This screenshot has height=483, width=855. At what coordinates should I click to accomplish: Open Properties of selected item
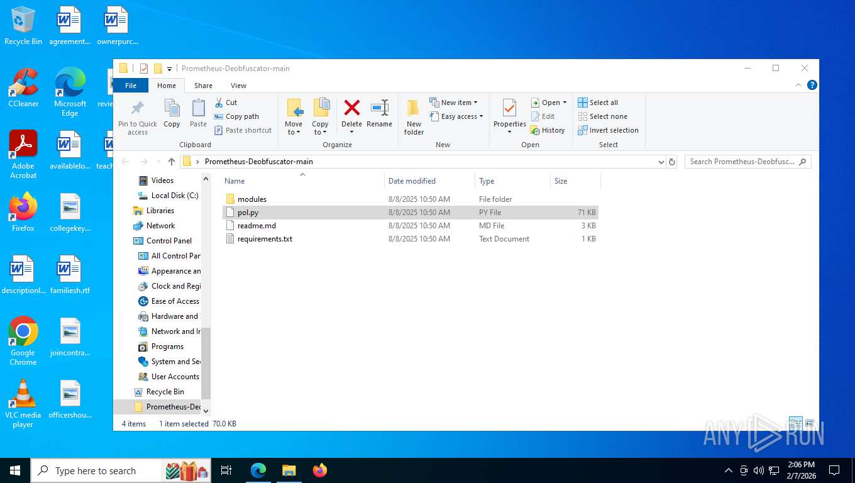pyautogui.click(x=509, y=117)
